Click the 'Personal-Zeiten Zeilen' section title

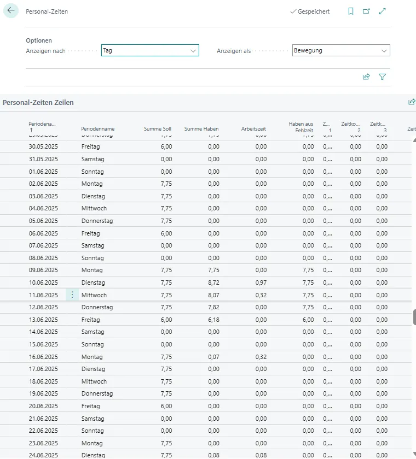38,102
